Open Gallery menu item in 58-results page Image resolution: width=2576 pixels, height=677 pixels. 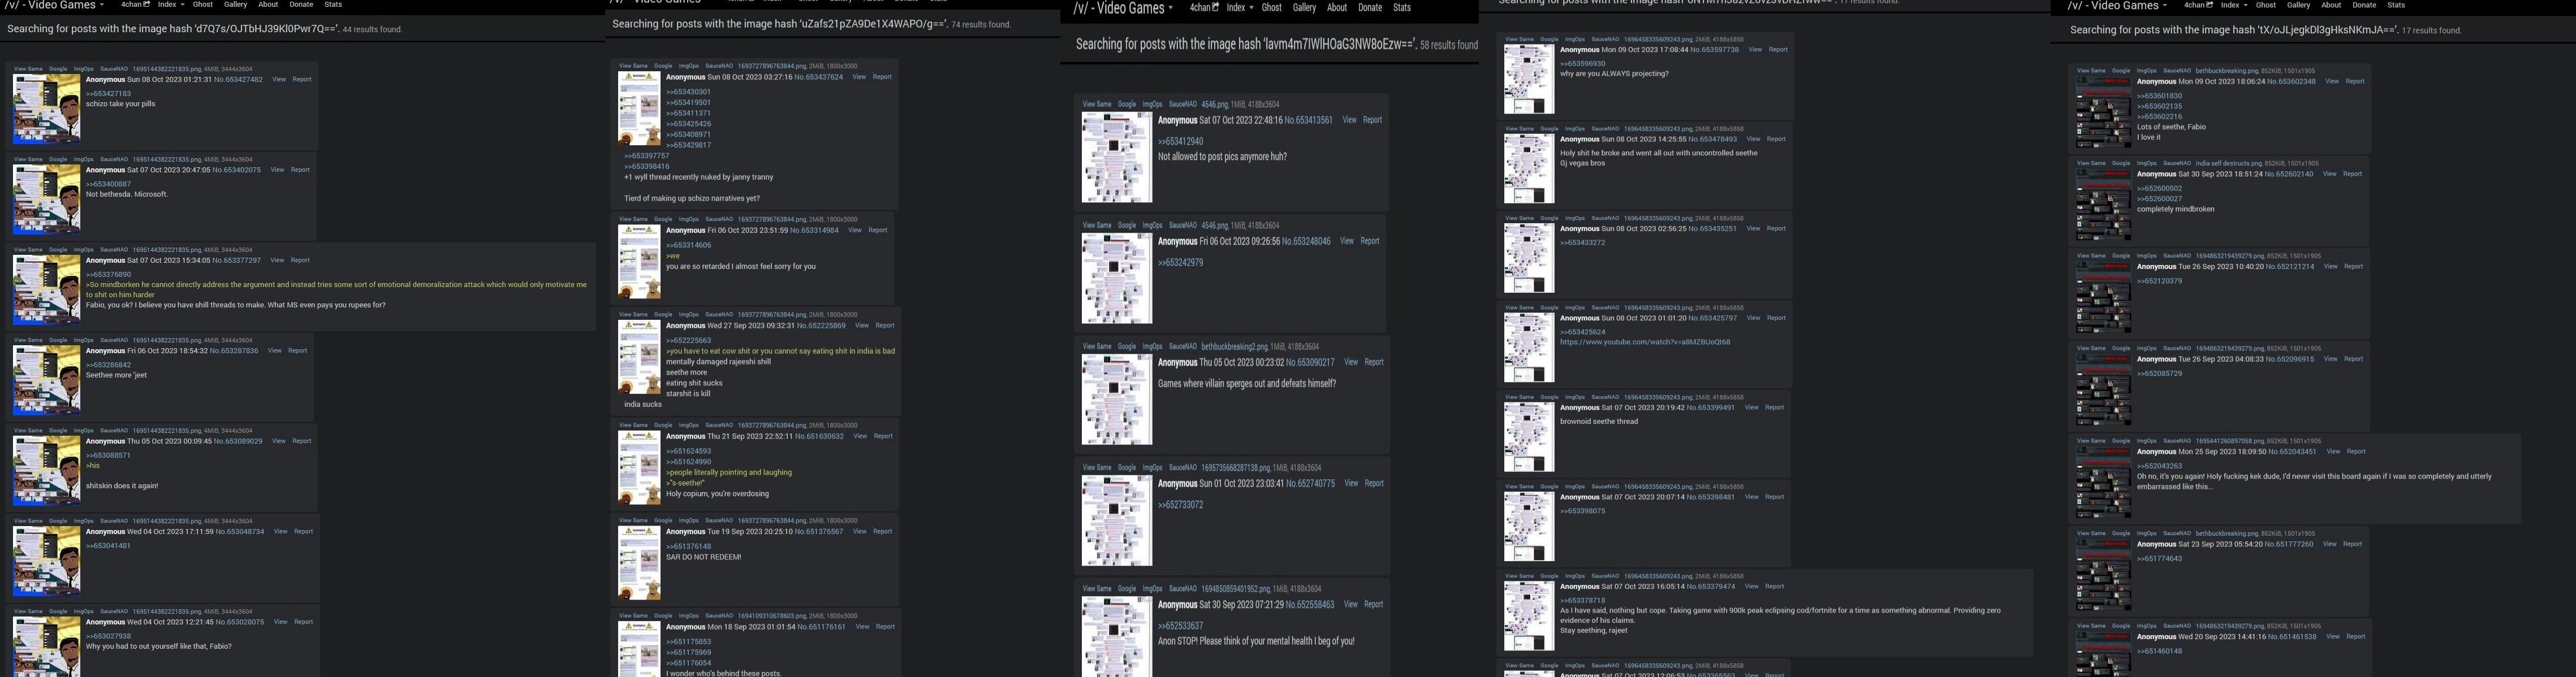coord(1304,7)
